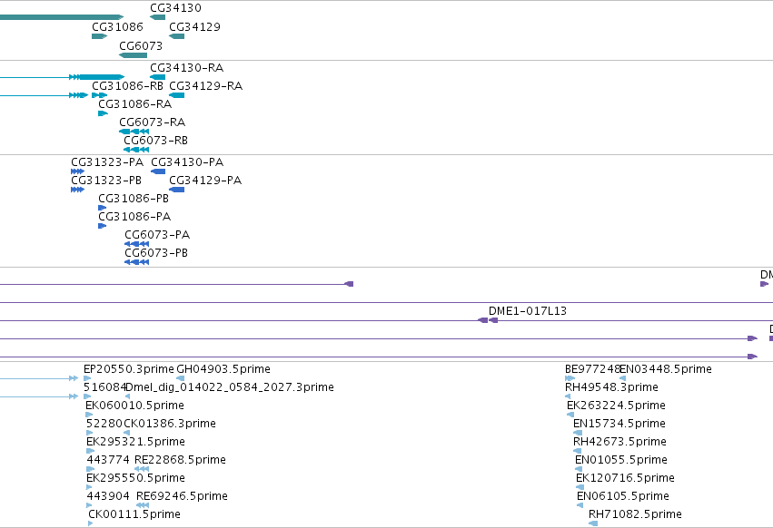Select the CG31086-RA transcript arrow

[103, 113]
